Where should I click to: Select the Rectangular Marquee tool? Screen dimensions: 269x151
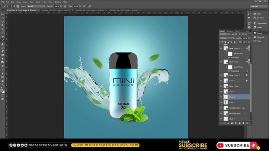coord(3,18)
